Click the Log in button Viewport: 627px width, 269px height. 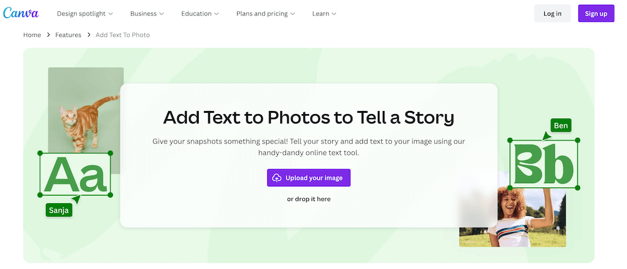pyautogui.click(x=552, y=14)
